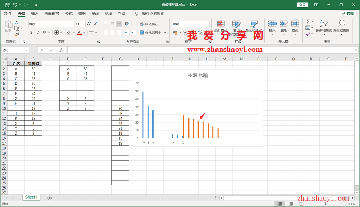The image size is (360, 207).
Task: Align text to the top
Action: click(x=106, y=24)
